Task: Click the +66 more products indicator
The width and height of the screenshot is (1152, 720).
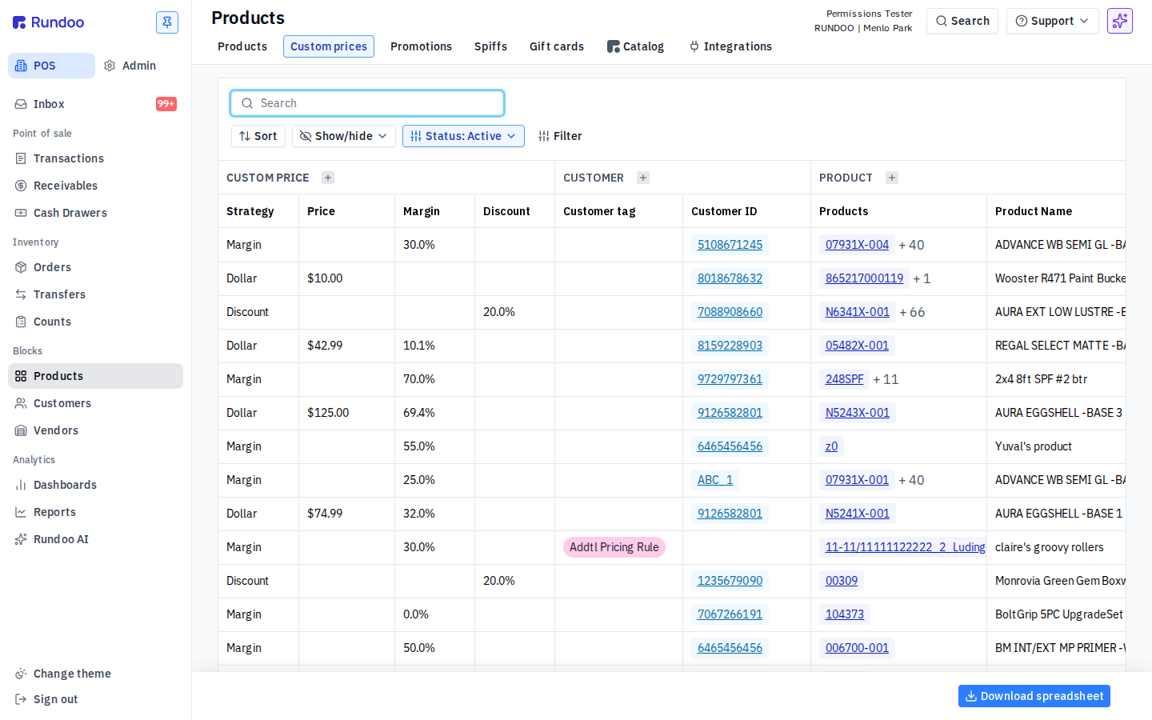Action: (x=912, y=312)
